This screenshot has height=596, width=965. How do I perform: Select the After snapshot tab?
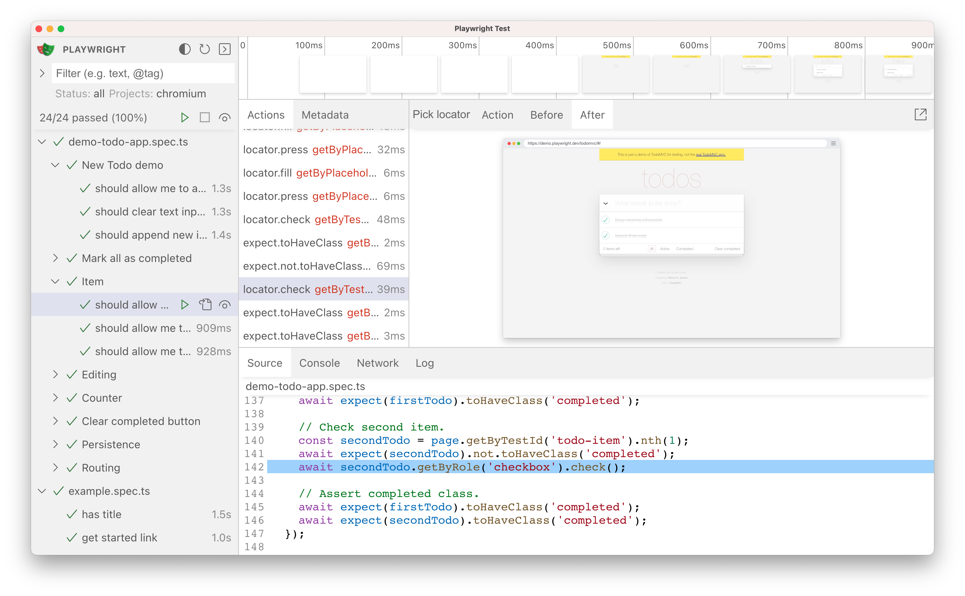click(x=592, y=115)
